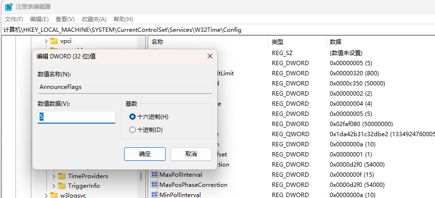Click the MinPollInterval value icon
The width and height of the screenshot is (435, 198).
[x=155, y=195]
